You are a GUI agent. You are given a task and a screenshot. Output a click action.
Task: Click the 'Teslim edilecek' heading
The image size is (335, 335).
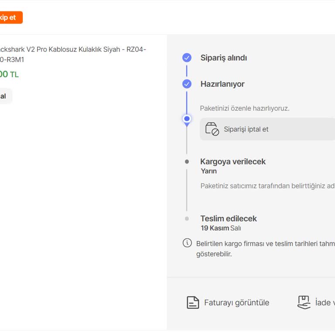[x=229, y=219]
